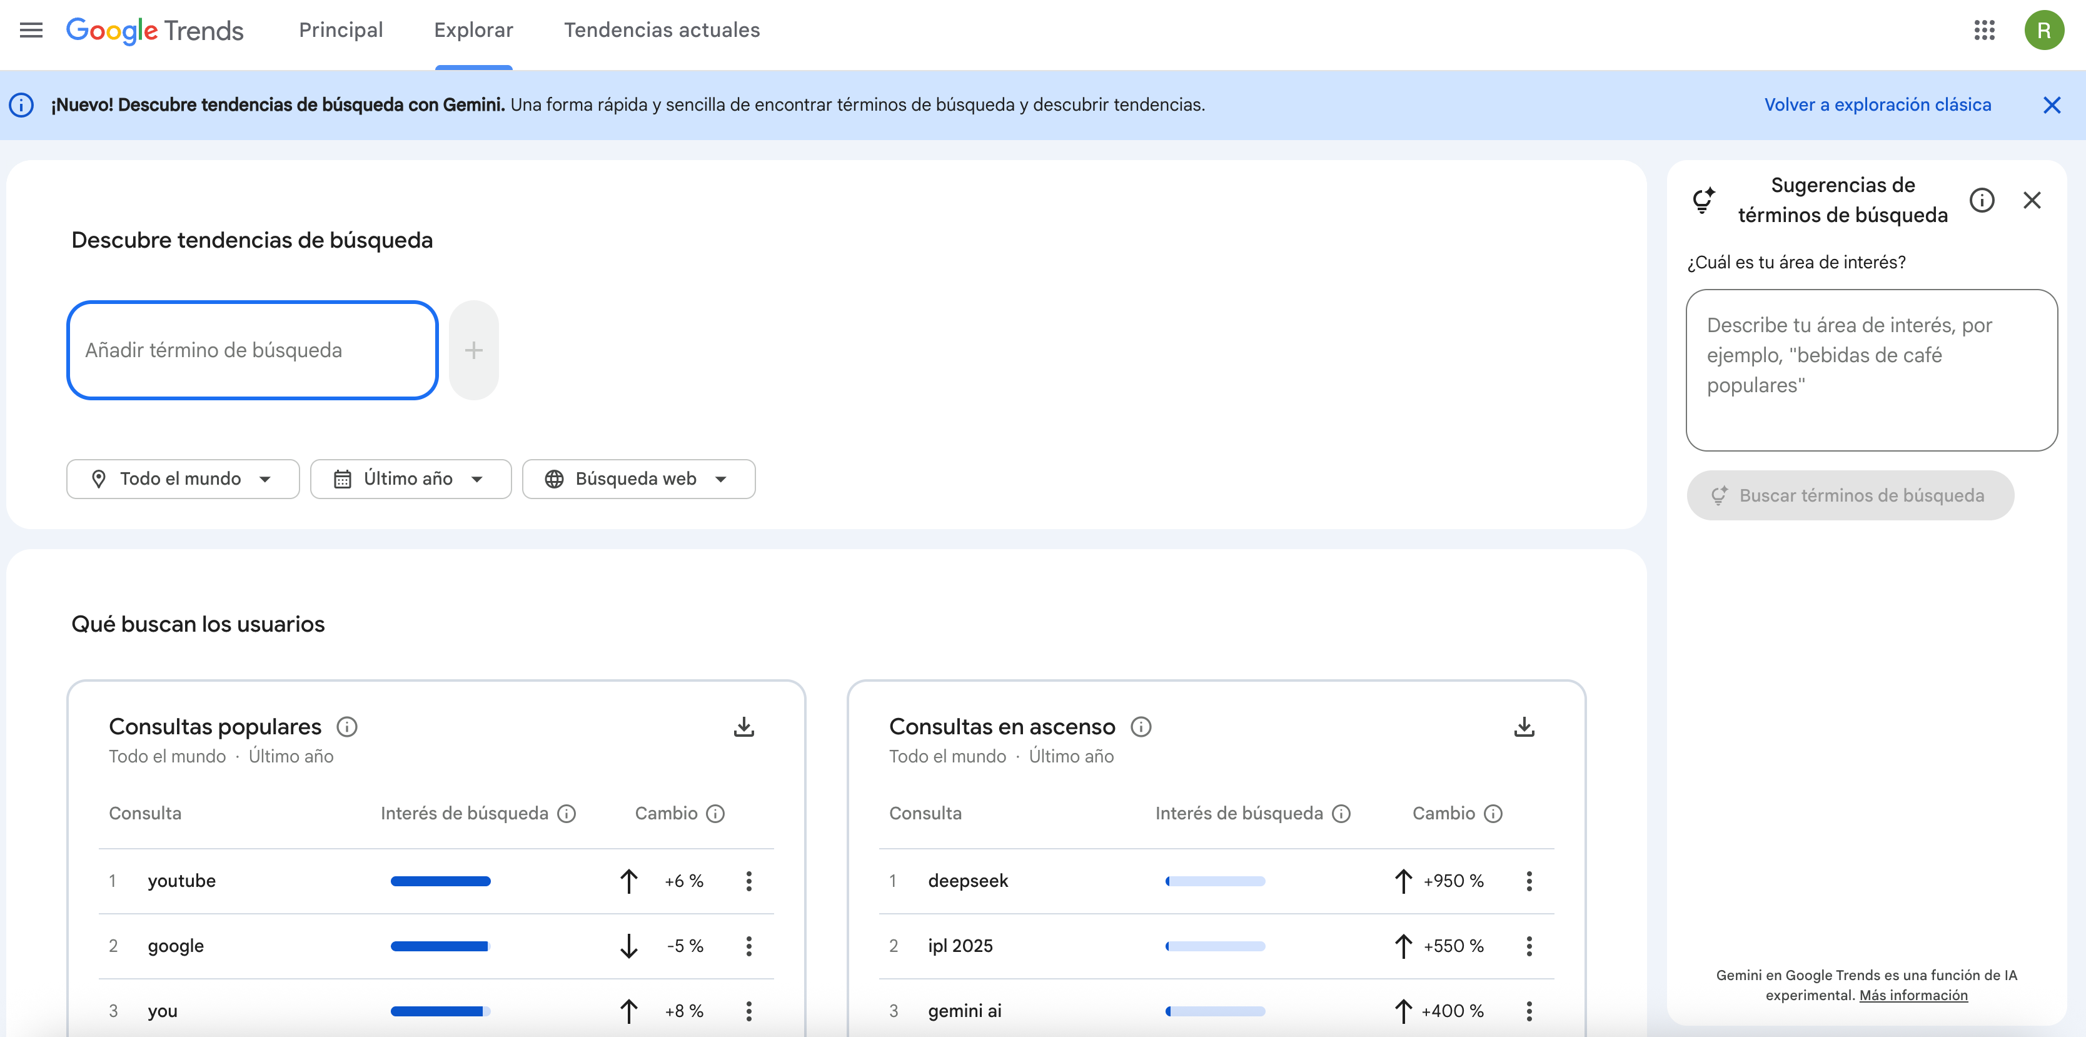The height and width of the screenshot is (1037, 2086).
Task: Open the hamburger main menu
Action: pos(31,30)
